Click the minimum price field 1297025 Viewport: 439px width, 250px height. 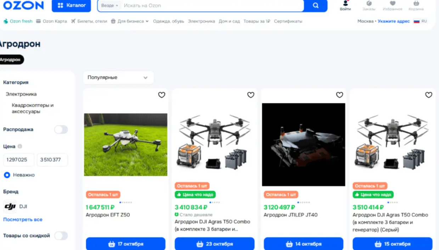pyautogui.click(x=19, y=160)
